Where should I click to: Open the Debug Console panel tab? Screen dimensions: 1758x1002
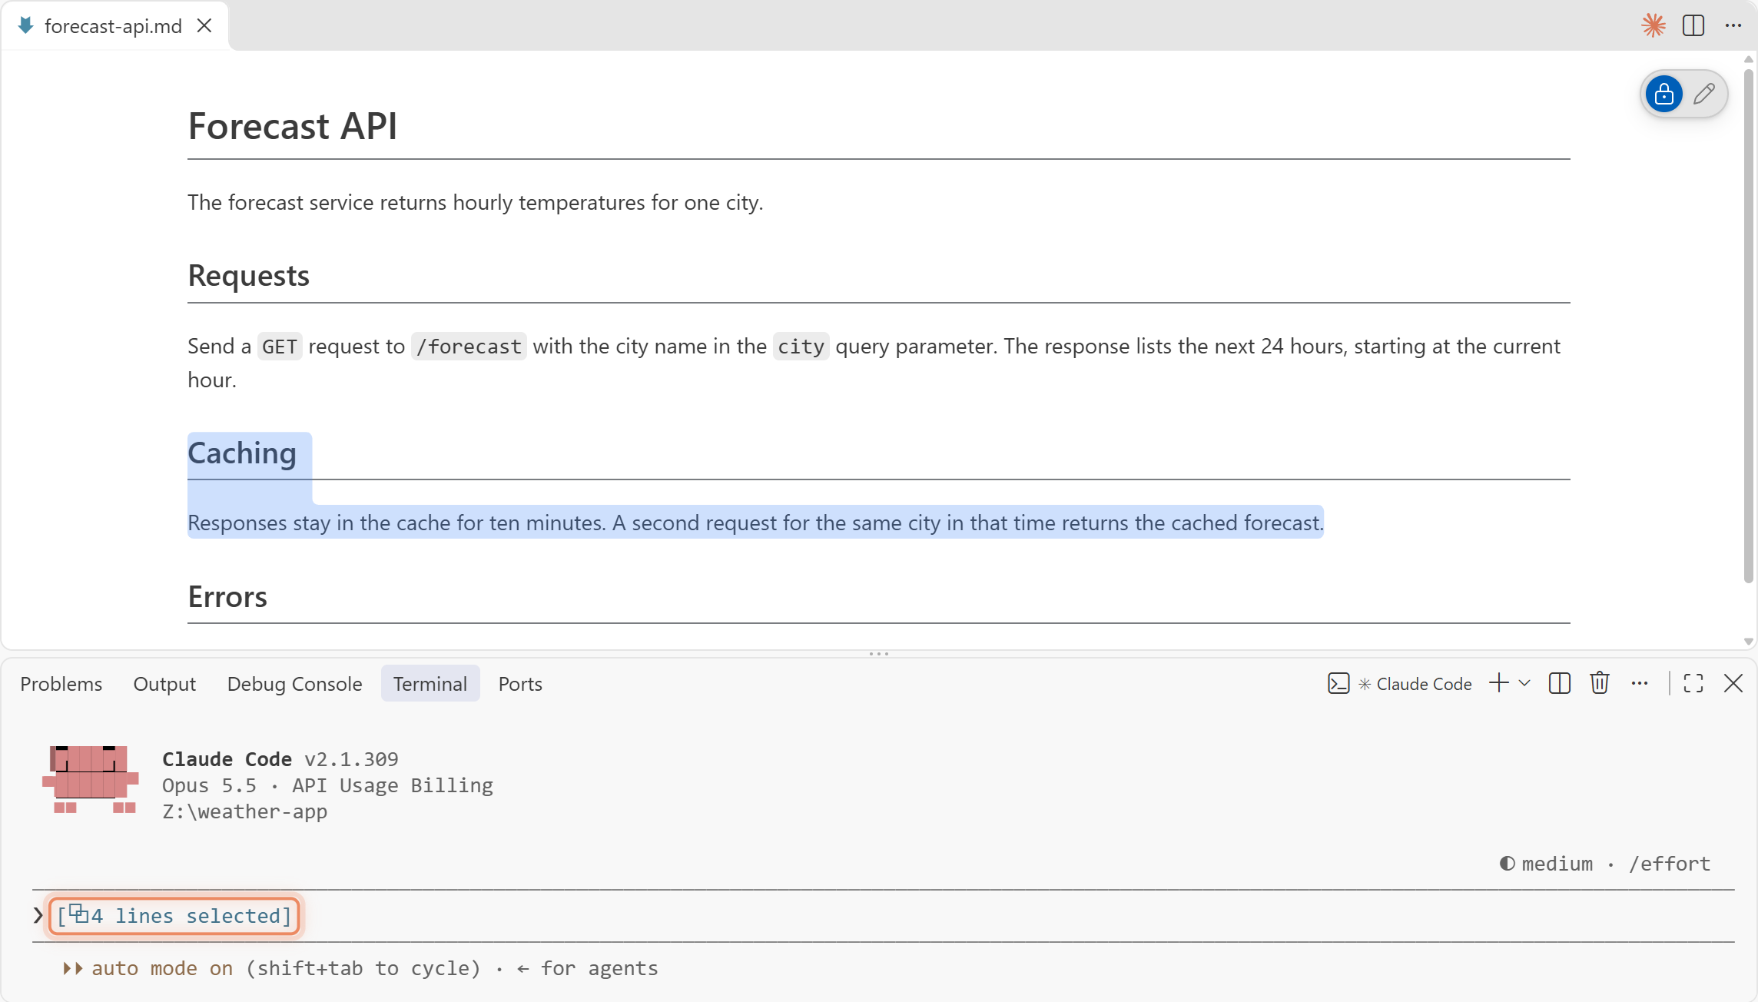pos(294,684)
